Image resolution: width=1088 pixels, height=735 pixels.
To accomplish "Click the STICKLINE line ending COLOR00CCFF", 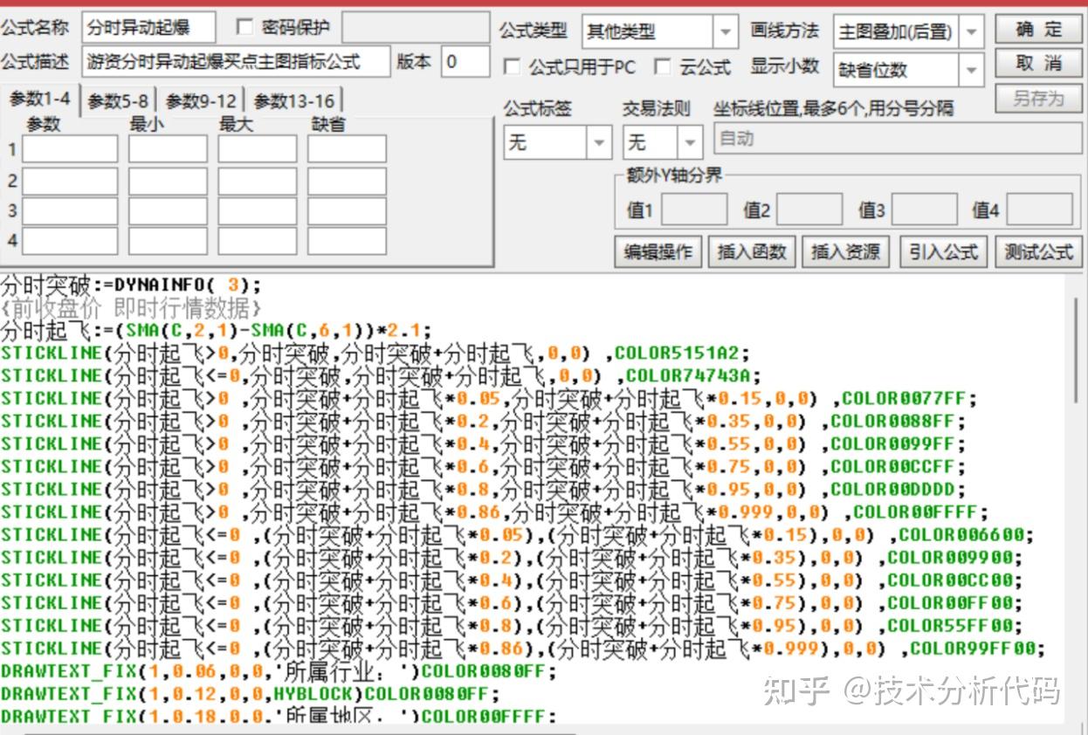I will (484, 466).
